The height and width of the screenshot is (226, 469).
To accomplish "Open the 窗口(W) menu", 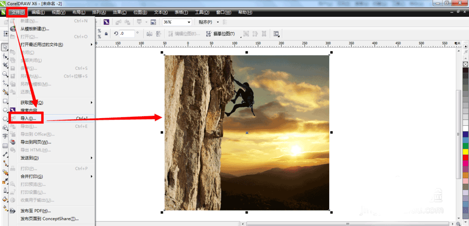I will click(x=224, y=12).
